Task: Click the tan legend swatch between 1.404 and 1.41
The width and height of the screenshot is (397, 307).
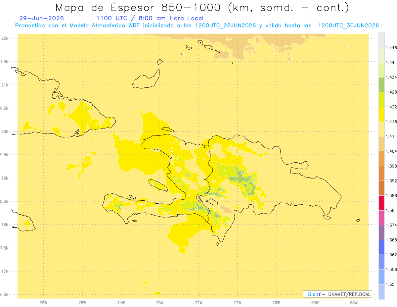Action: tap(381, 144)
